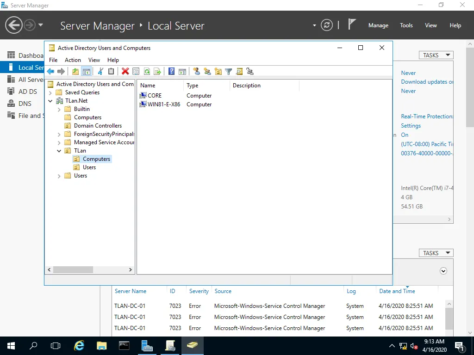
Task: Expand ForeignSecurityPrincipals node
Action: [x=59, y=135]
